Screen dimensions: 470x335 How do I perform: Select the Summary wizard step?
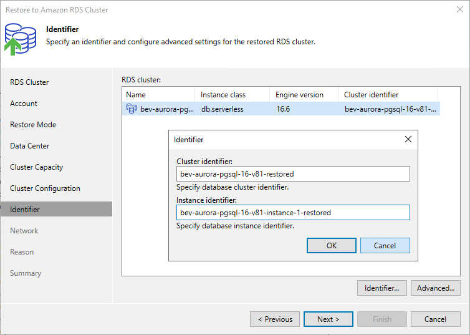pos(26,273)
